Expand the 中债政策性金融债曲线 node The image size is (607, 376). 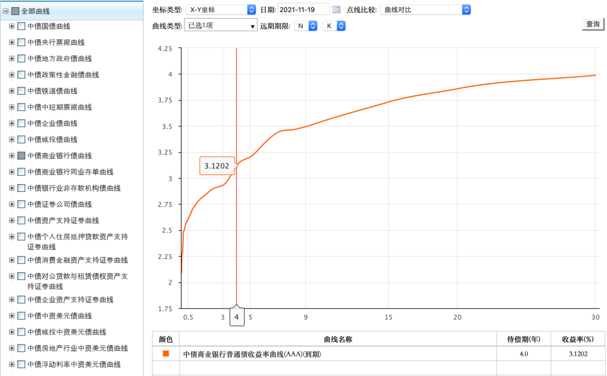coord(12,75)
